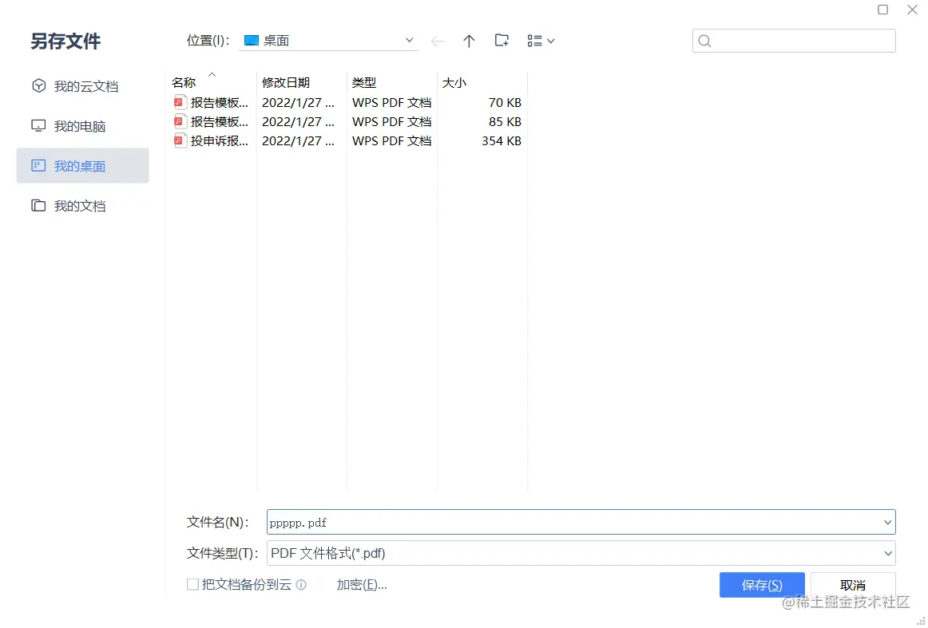Image resolution: width=928 pixels, height=628 pixels.
Task: Click the list view mode icon
Action: point(533,41)
